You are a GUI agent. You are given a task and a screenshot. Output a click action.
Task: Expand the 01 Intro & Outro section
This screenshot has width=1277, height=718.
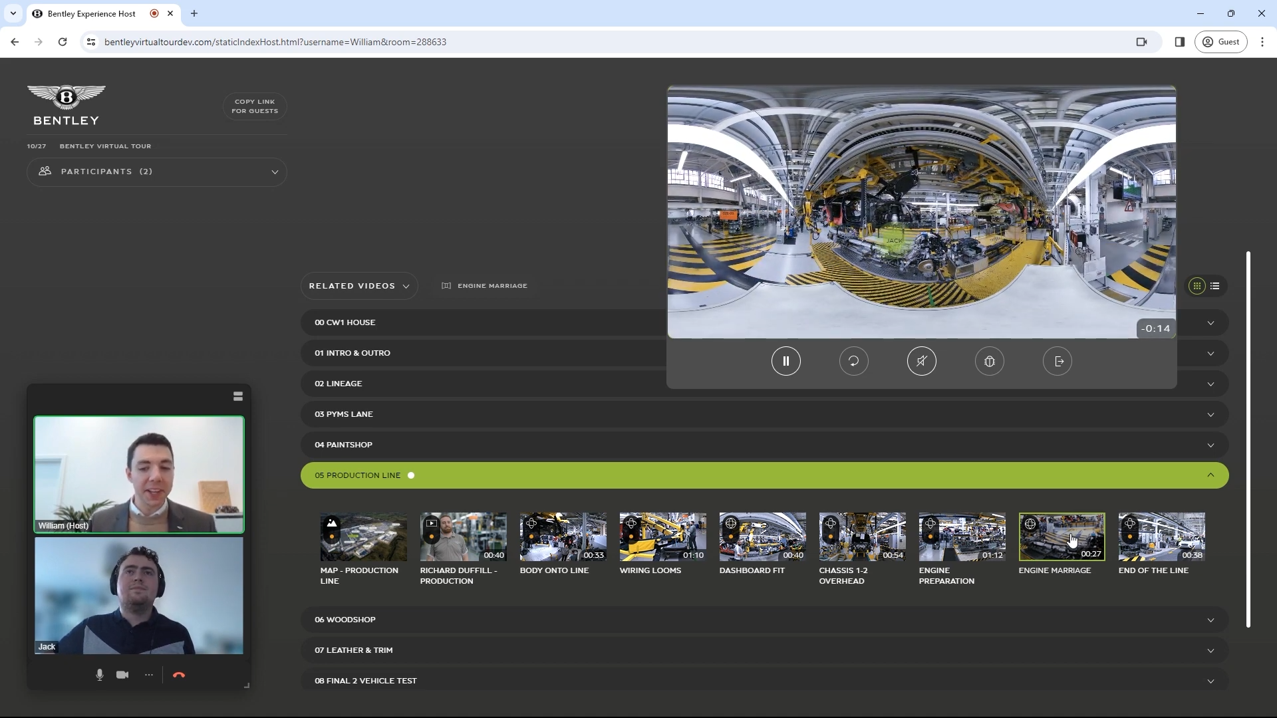point(764,353)
